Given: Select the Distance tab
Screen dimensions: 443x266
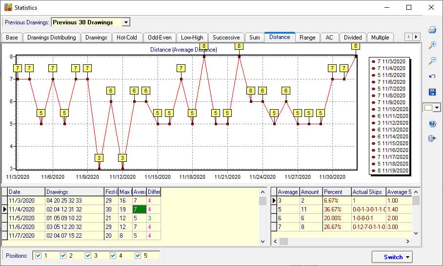Looking at the screenshot, I should click(280, 37).
